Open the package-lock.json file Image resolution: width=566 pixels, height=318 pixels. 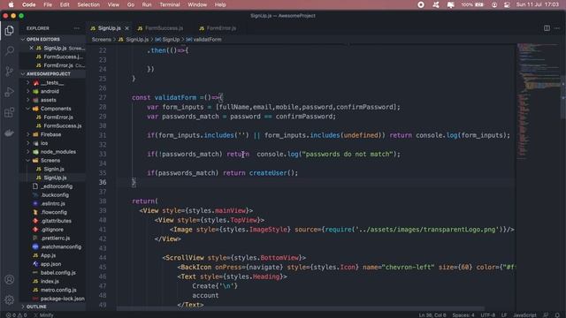[x=62, y=299]
